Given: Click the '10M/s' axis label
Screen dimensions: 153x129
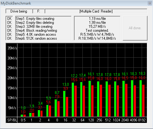Looking at the screenshot, I should [x=12, y=98].
